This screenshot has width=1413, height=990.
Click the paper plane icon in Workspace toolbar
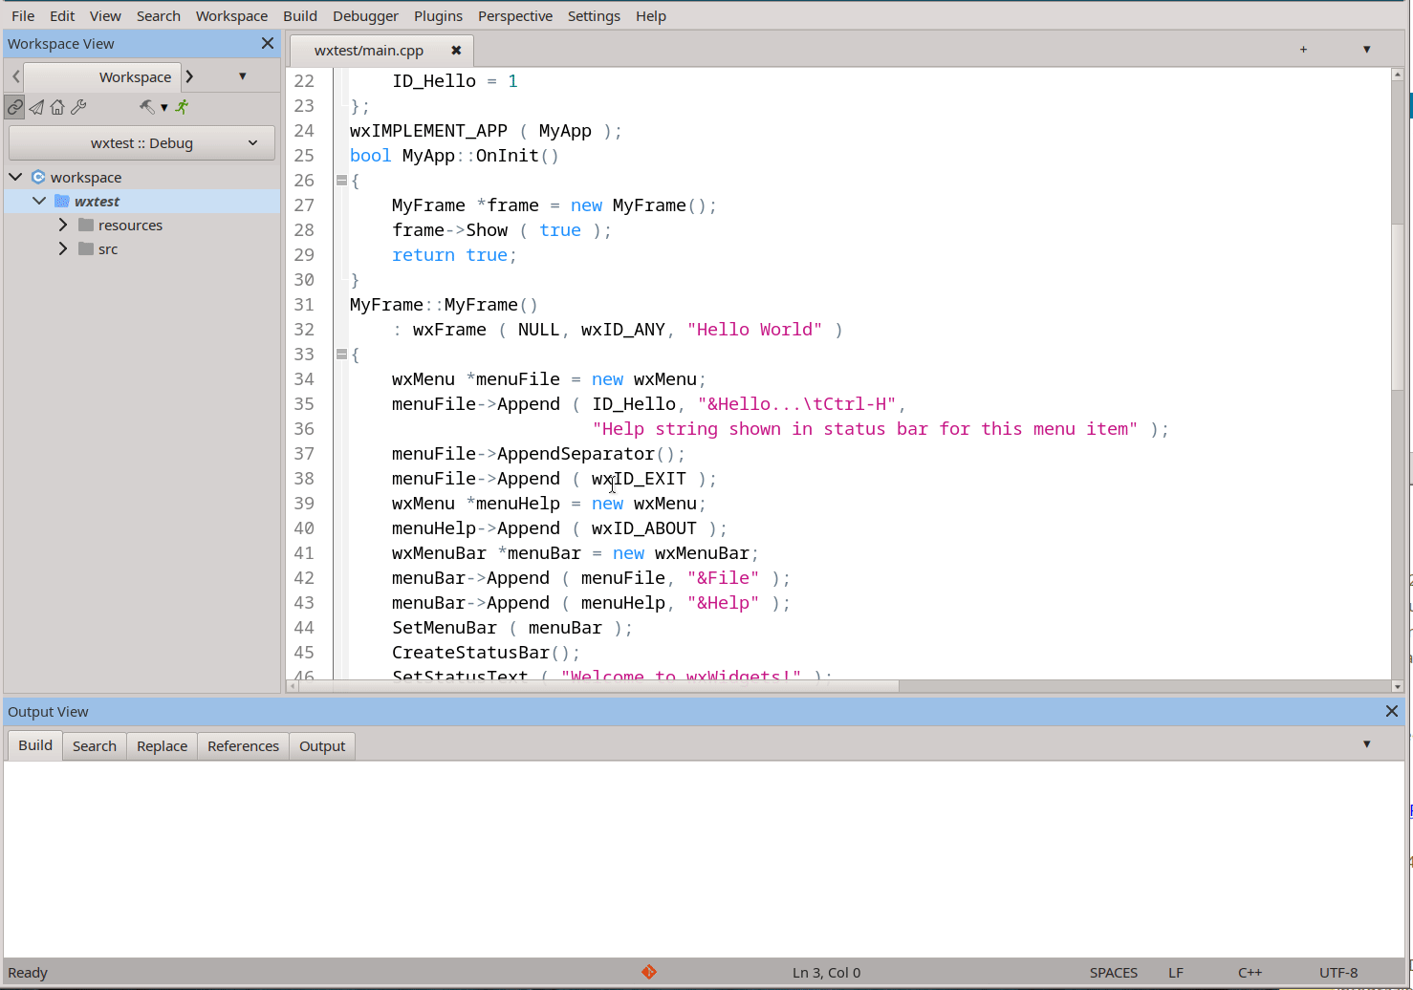point(36,107)
